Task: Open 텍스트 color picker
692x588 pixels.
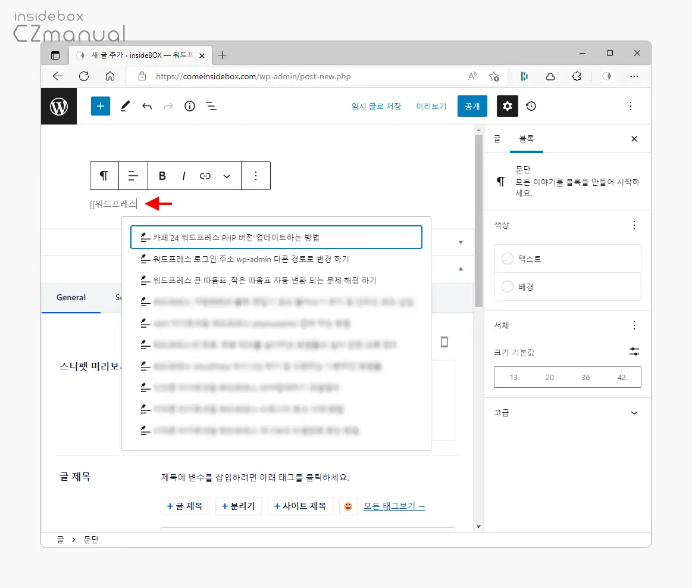Action: click(568, 259)
